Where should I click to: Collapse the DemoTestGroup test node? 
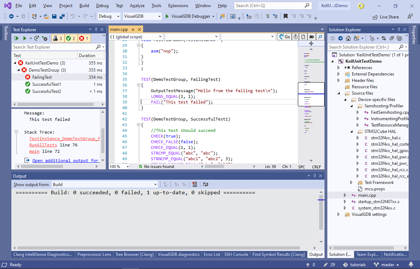coord(18,70)
